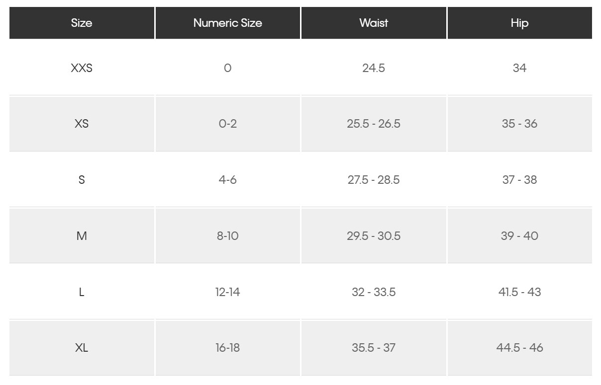Click the Waist column header
The height and width of the screenshot is (385, 601).
pos(374,23)
